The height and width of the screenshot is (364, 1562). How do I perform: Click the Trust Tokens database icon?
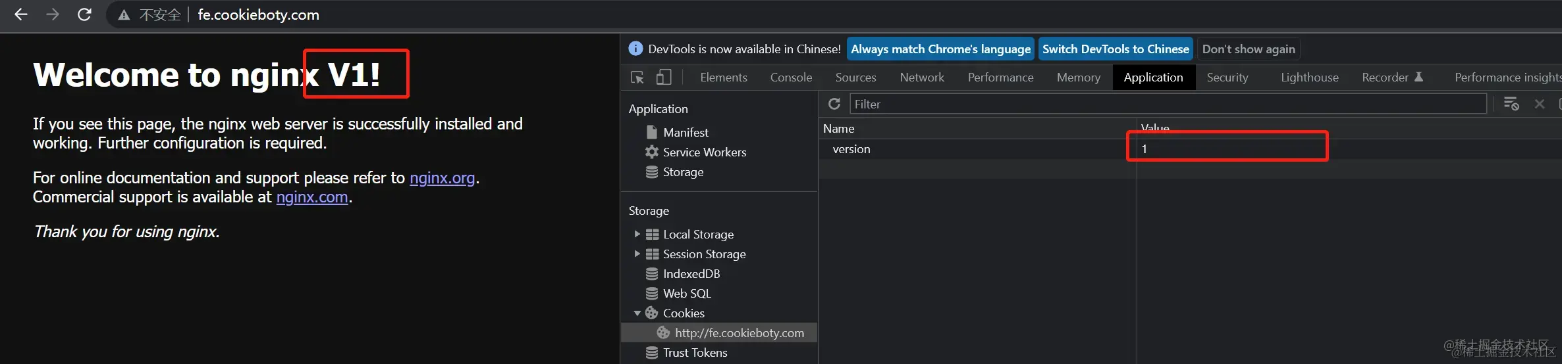coord(652,352)
